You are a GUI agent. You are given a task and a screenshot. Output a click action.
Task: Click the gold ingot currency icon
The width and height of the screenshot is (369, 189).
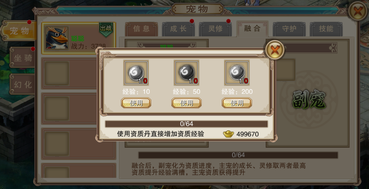pos(229,134)
